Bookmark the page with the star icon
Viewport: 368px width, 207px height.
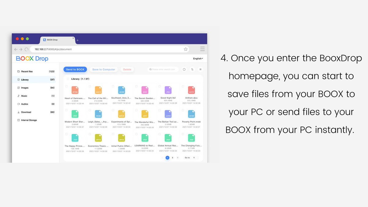[x=186, y=49]
